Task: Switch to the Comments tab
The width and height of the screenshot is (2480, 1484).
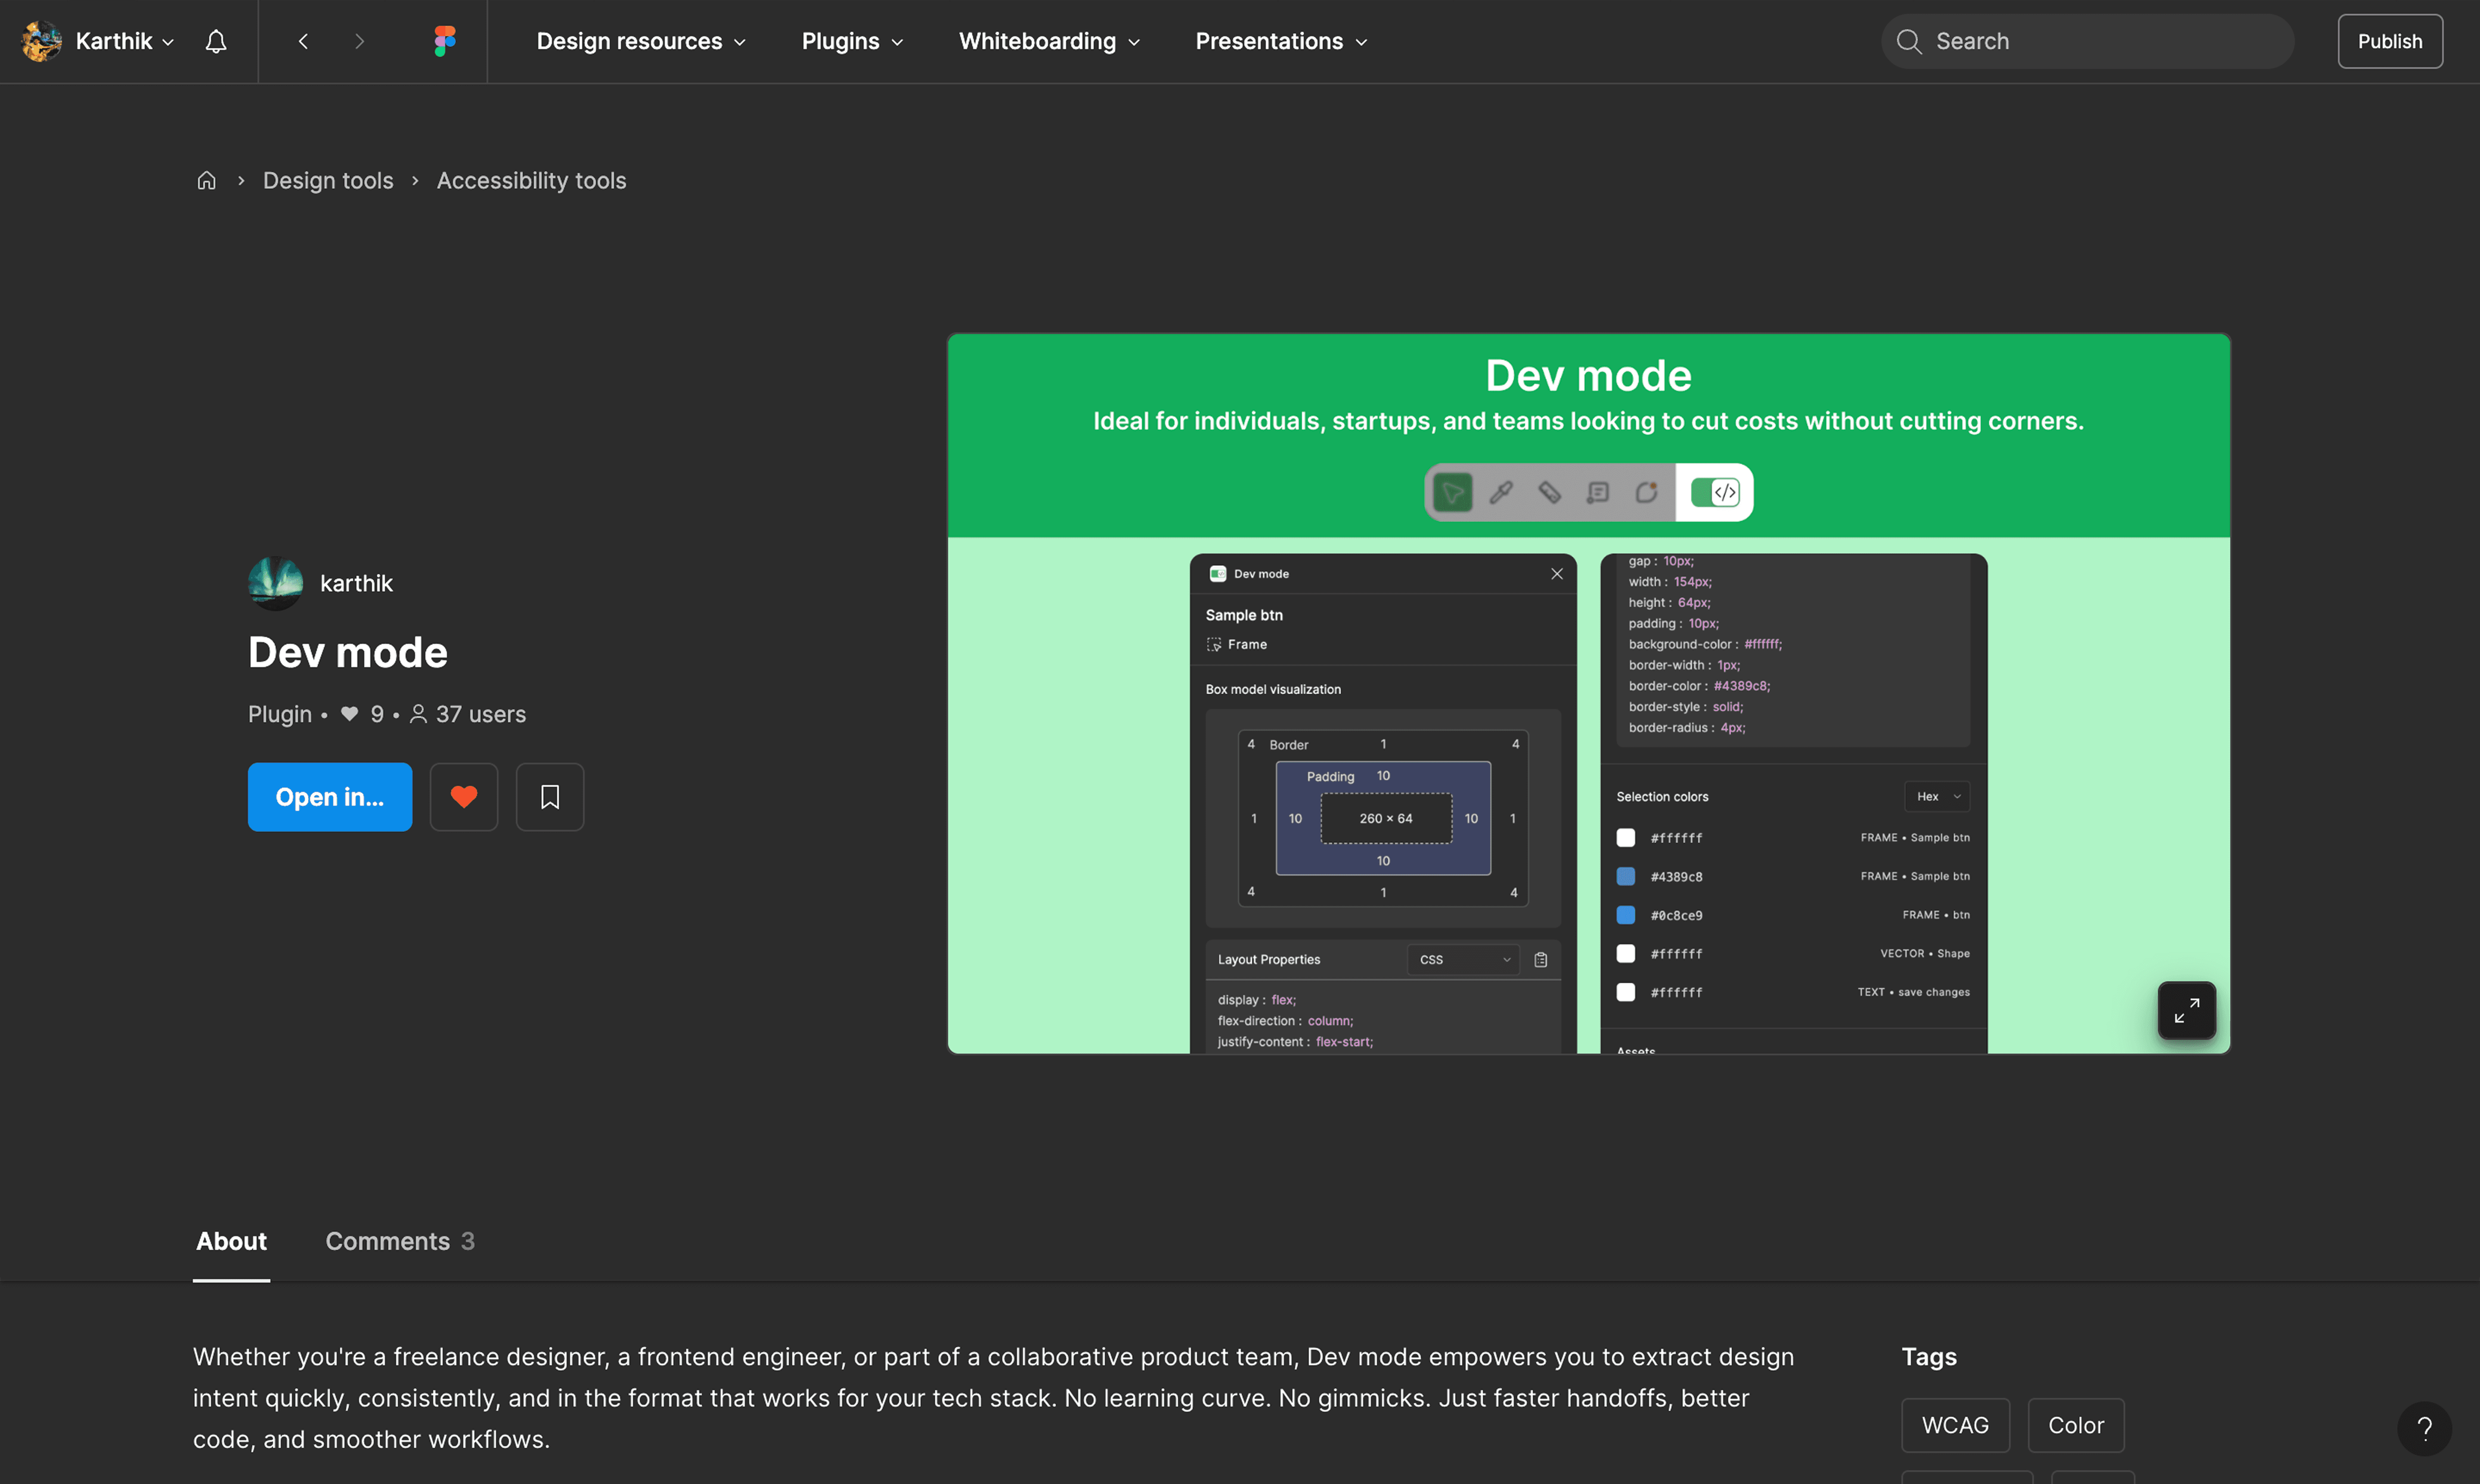Action: pos(399,1241)
